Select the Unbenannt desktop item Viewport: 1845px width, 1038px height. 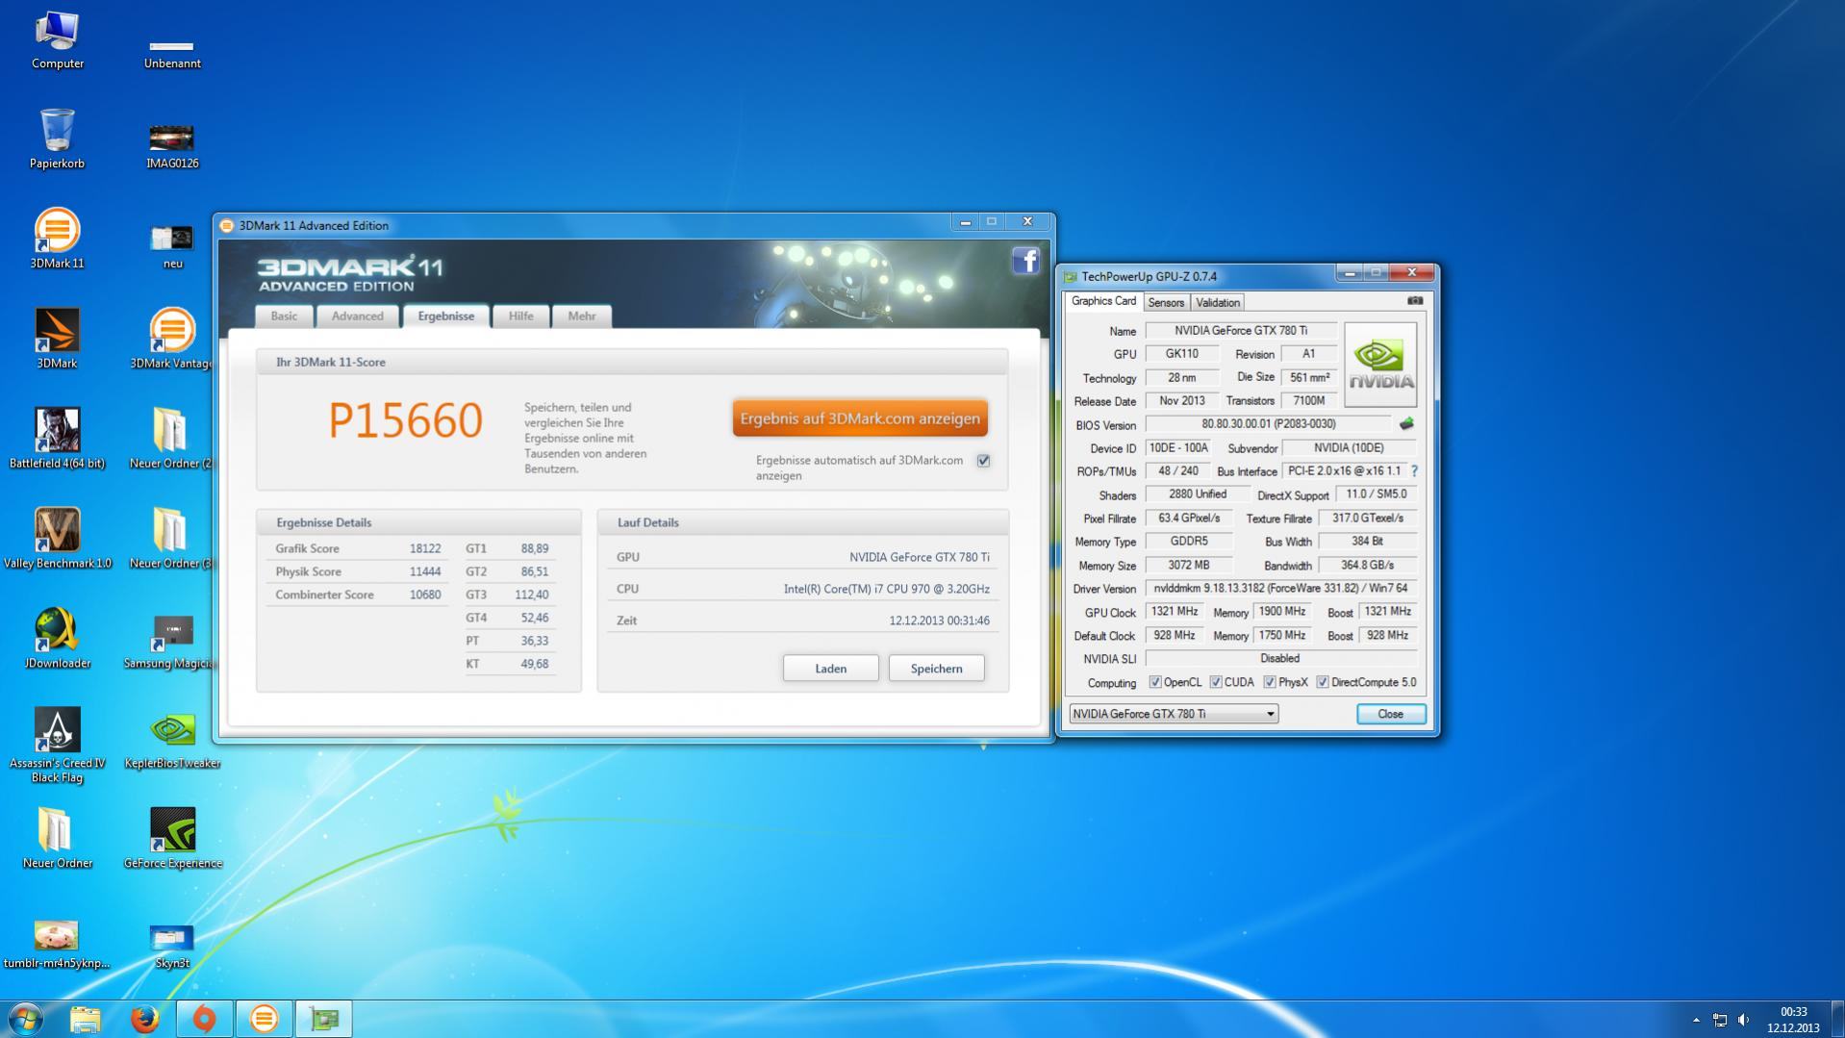[x=172, y=54]
